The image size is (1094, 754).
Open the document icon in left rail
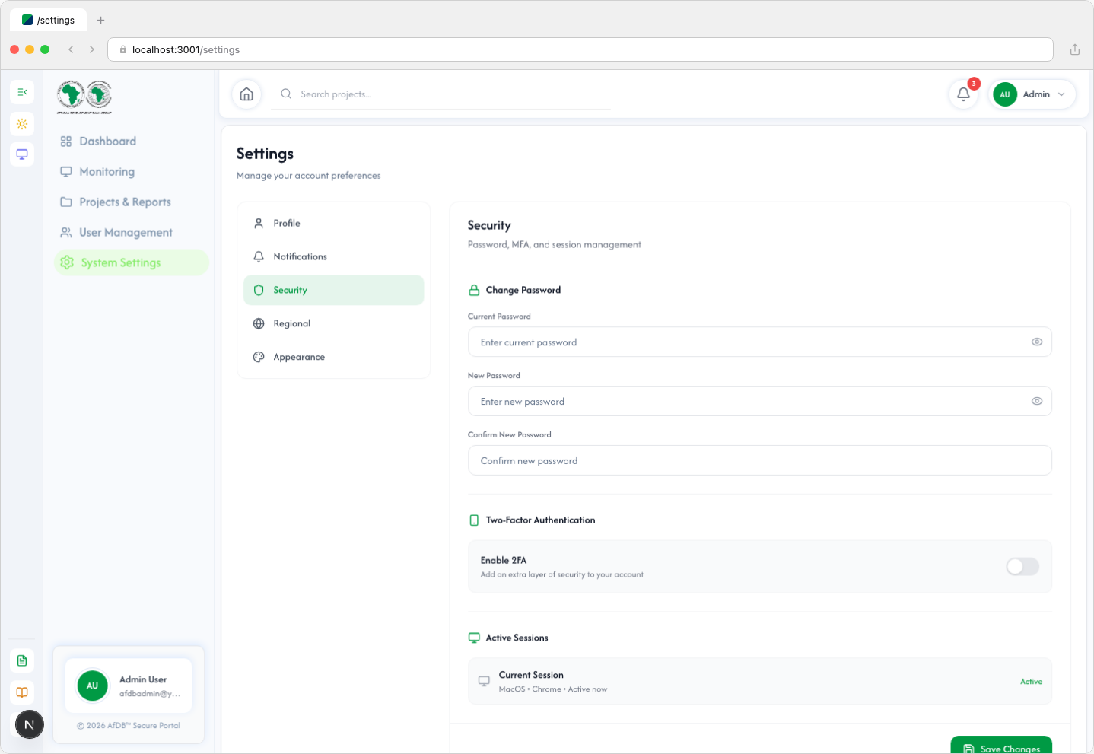(x=22, y=660)
